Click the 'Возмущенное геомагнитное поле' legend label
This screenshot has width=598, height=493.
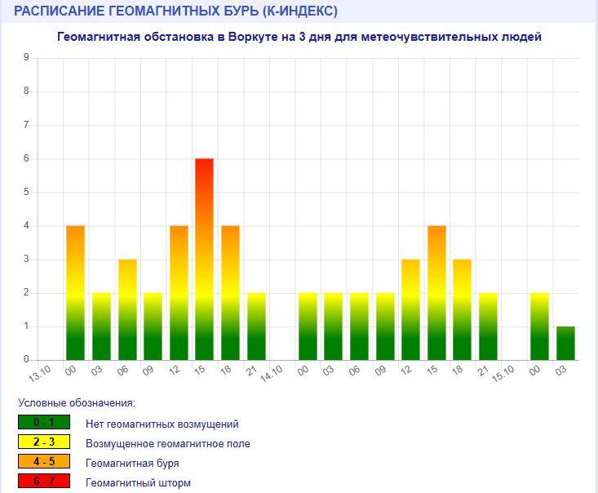coord(167,444)
